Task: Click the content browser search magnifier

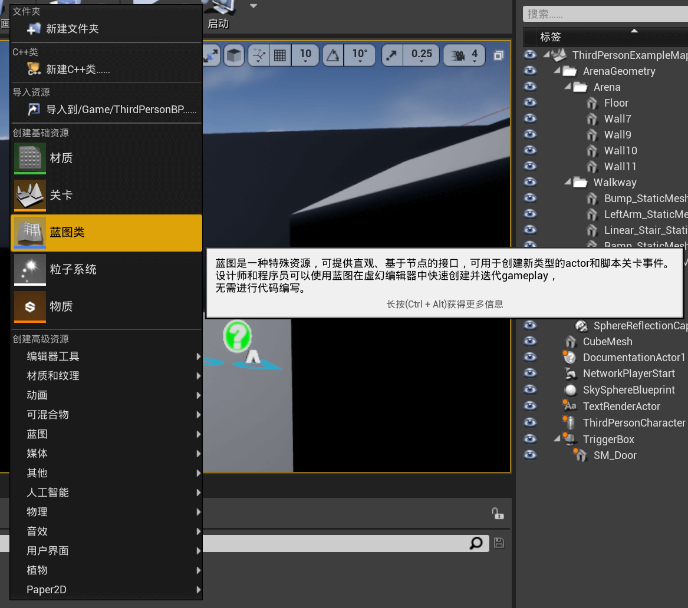Action: pyautogui.click(x=476, y=543)
